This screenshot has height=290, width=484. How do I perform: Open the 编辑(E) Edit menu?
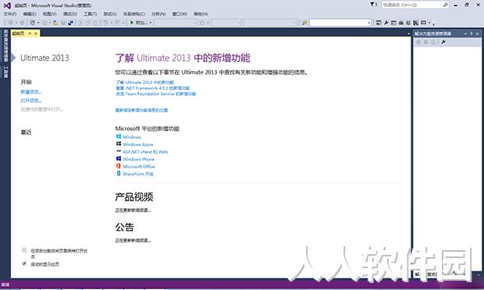point(30,14)
